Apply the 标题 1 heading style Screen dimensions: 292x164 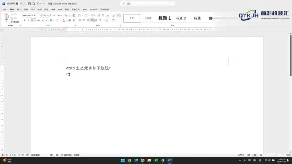coord(164,18)
